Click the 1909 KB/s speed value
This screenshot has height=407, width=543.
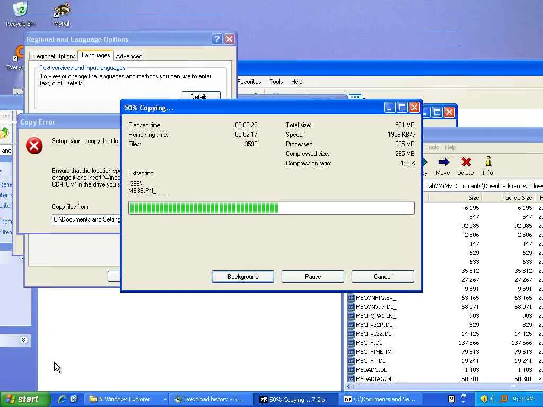pyautogui.click(x=401, y=134)
